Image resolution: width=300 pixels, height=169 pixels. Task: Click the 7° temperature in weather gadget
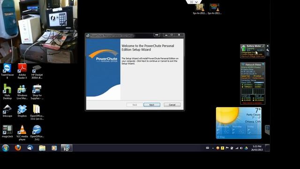[x=258, y=111]
